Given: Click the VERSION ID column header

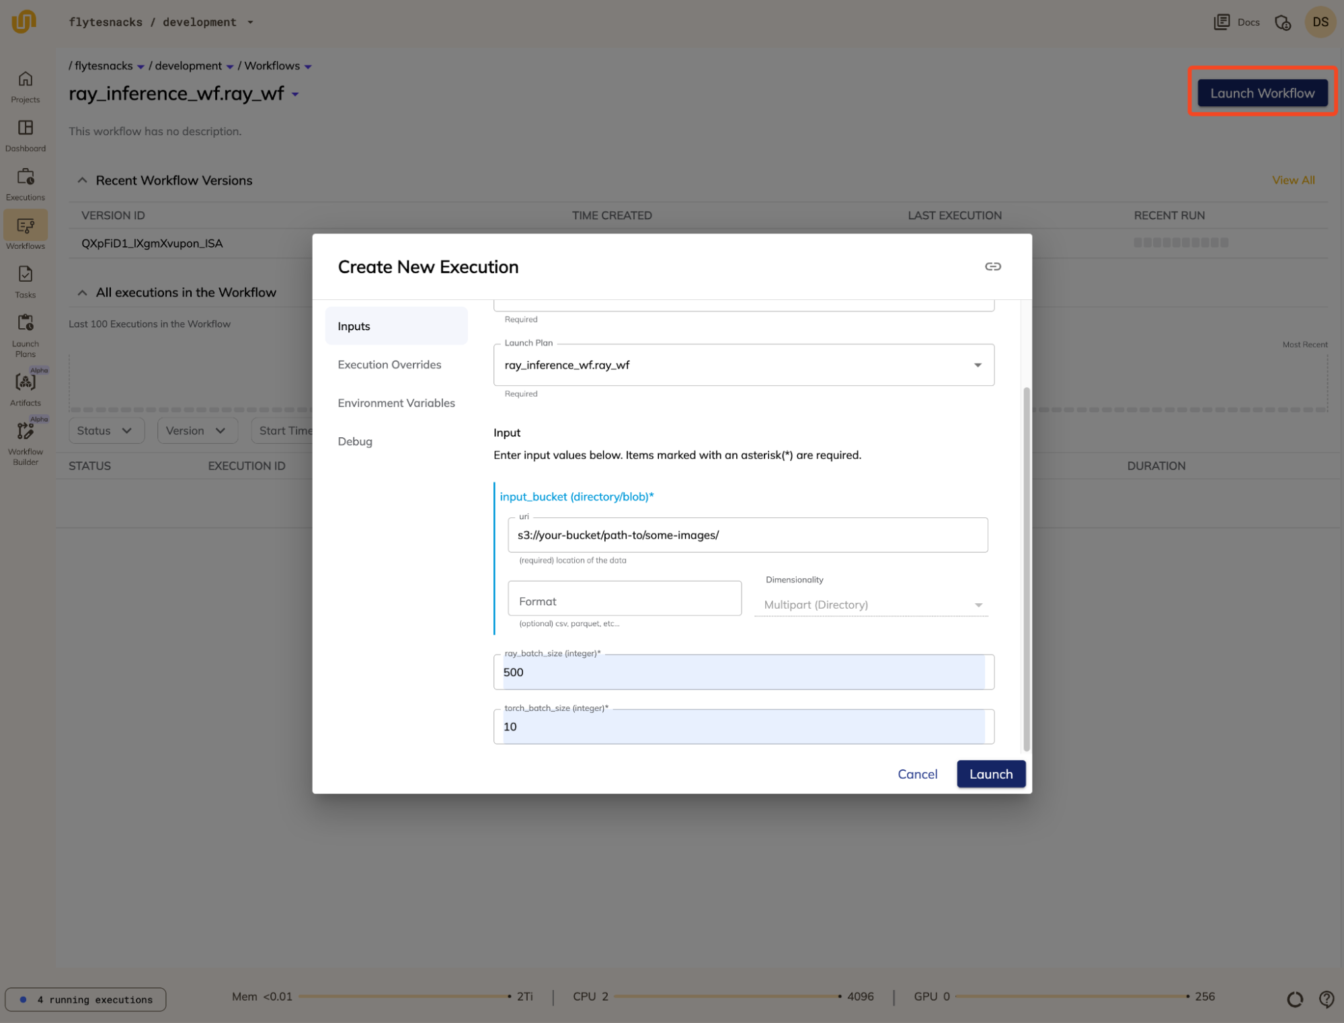Looking at the screenshot, I should coord(113,215).
